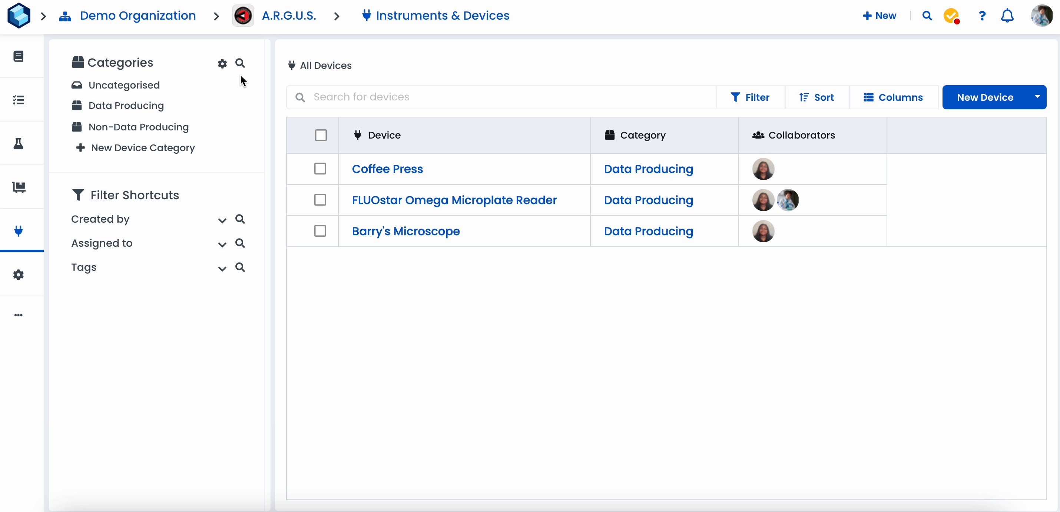Open the FLUOstar Omega Microplate Reader link
1060x512 pixels.
454,200
